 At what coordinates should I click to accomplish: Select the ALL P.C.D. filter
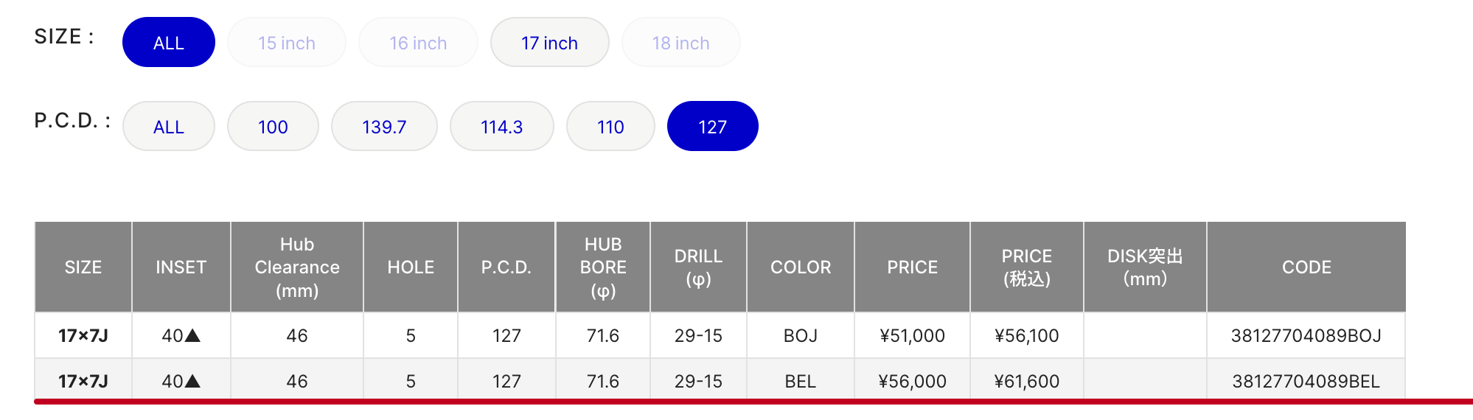pos(169,127)
